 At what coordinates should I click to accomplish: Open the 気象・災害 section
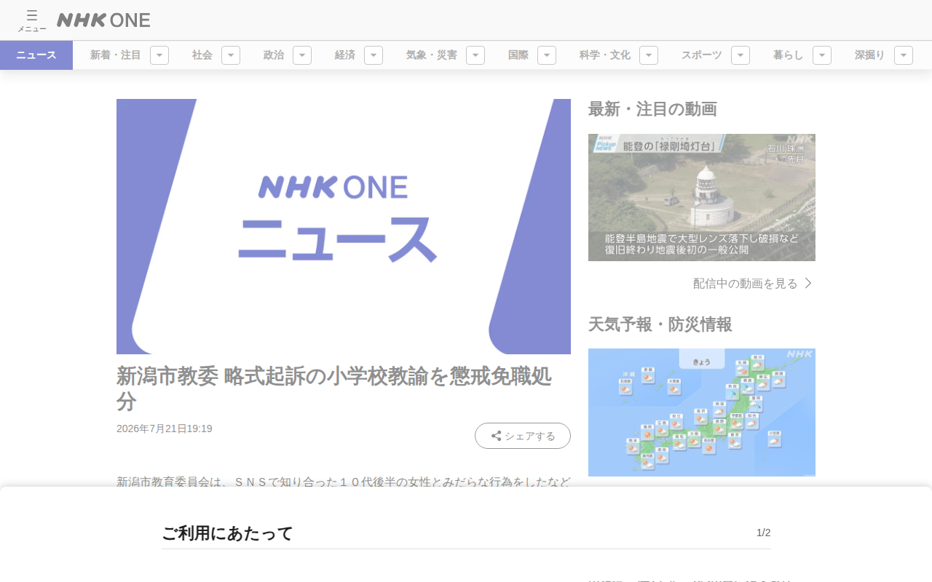click(432, 55)
